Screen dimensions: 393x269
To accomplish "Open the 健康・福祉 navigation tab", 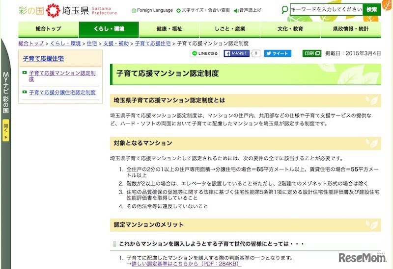I will coord(169,29).
